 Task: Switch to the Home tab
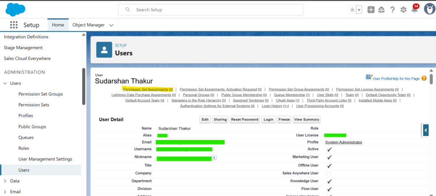pos(58,25)
